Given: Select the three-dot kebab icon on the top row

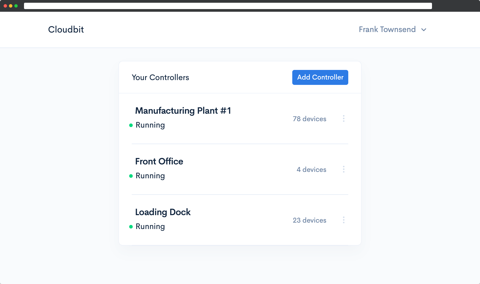Looking at the screenshot, I should pos(344,119).
